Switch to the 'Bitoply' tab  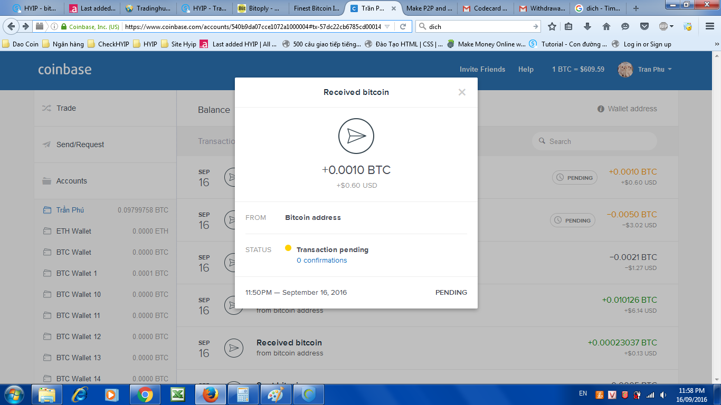(x=261, y=8)
